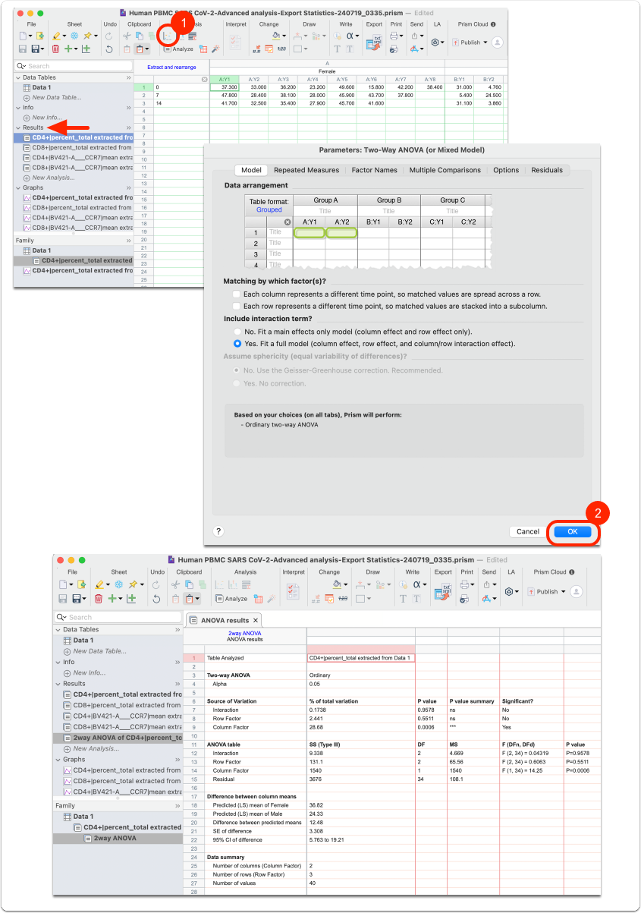
Task: Check 'Each column represents a different time point'
Action: point(237,294)
